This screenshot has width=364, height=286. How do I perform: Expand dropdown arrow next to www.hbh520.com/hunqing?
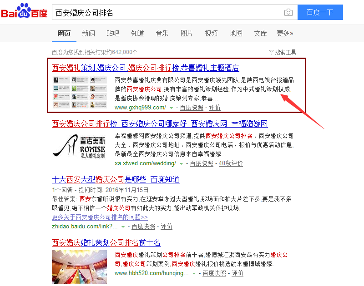pos(194,274)
